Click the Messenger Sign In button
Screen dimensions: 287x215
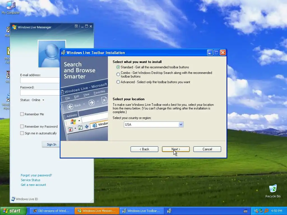(x=51, y=144)
